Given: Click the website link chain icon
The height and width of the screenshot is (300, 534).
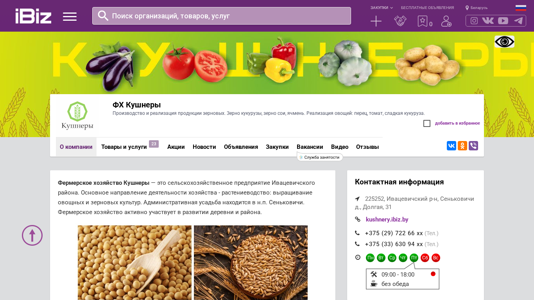Looking at the screenshot, I should tap(357, 220).
